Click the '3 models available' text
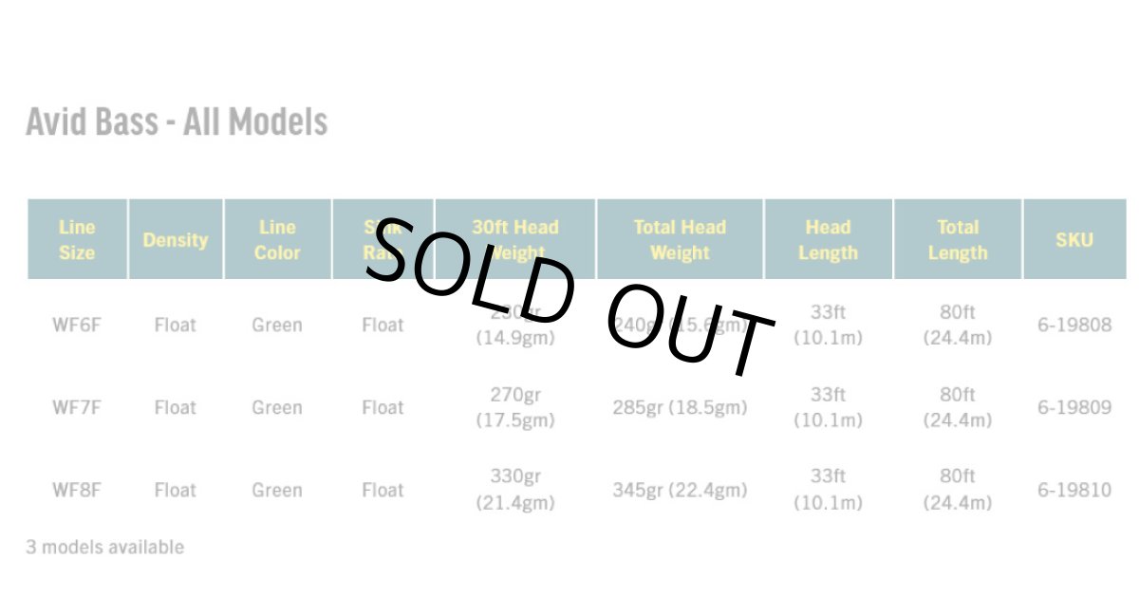1139x596 pixels. [104, 548]
